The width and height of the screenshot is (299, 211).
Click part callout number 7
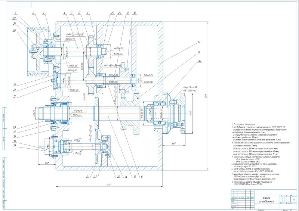[x=71, y=13]
